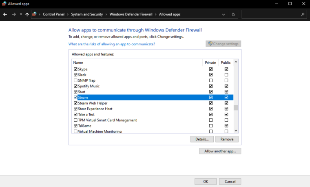Screen dimensions: 310x187
Task: Open Details for selected app
Action: point(201,139)
